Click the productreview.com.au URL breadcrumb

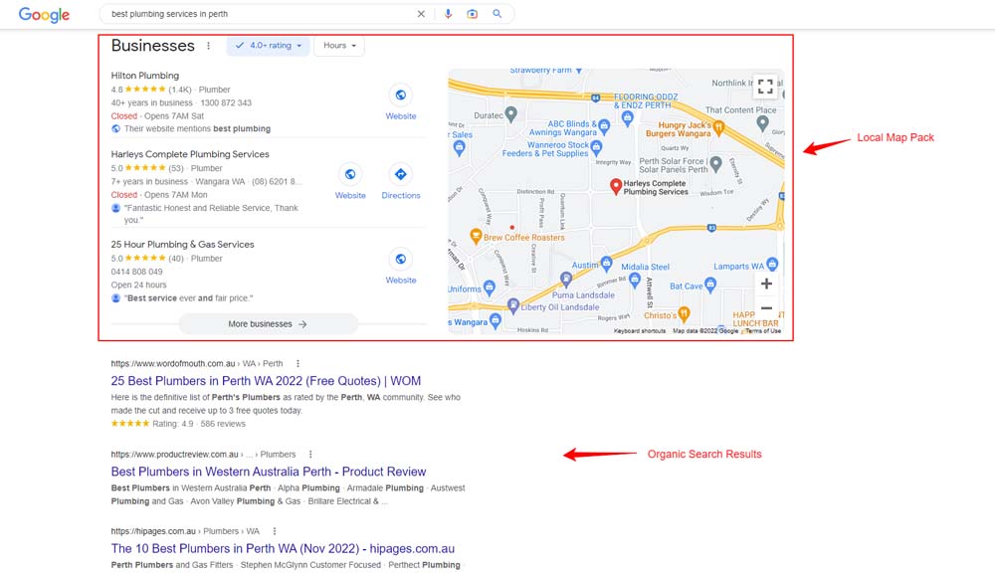tap(203, 455)
